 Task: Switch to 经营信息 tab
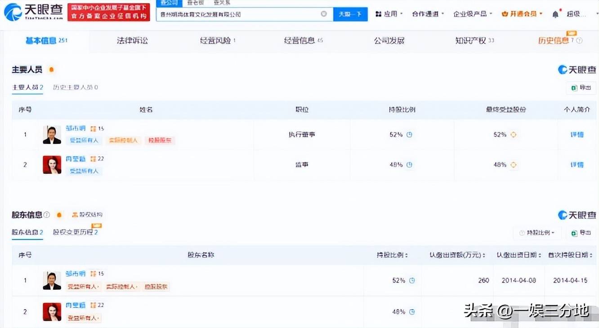tap(304, 41)
